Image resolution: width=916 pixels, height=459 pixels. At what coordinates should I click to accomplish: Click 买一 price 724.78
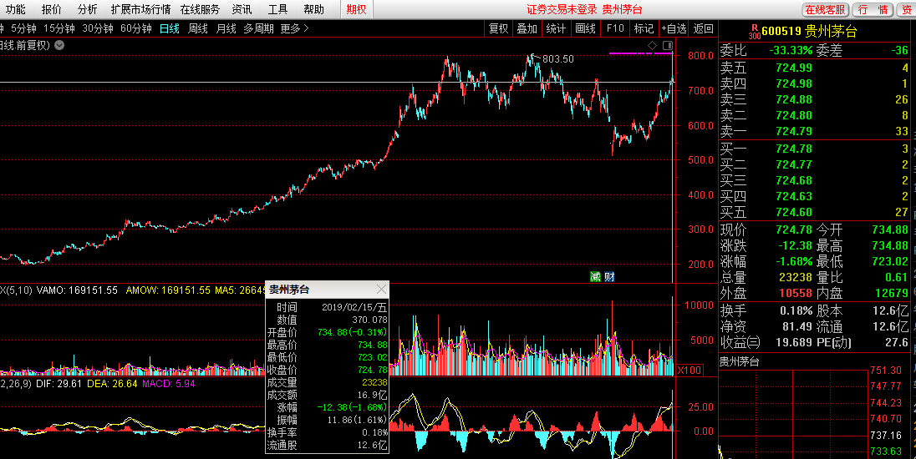point(794,149)
